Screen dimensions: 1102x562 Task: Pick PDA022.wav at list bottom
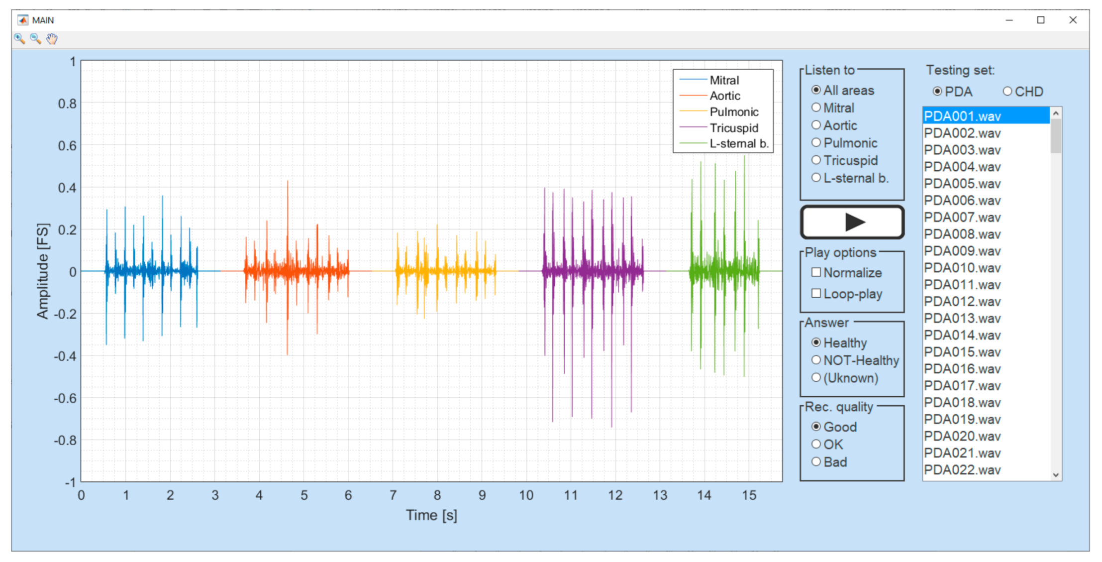[962, 470]
